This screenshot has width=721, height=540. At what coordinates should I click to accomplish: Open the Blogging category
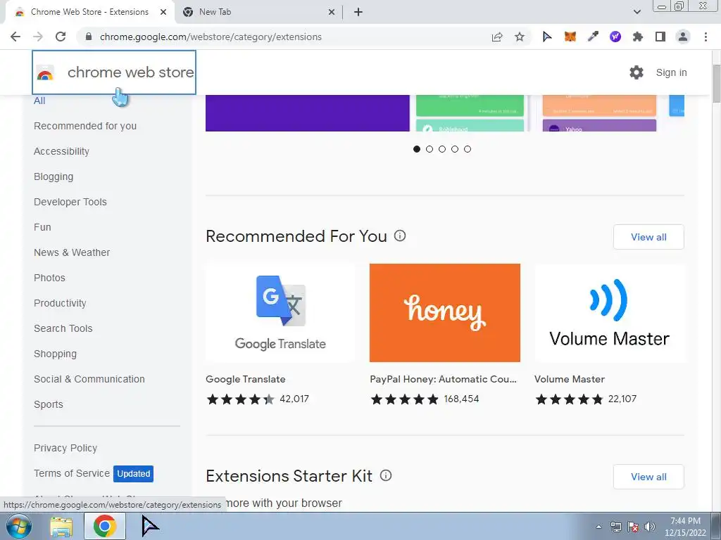point(54,176)
